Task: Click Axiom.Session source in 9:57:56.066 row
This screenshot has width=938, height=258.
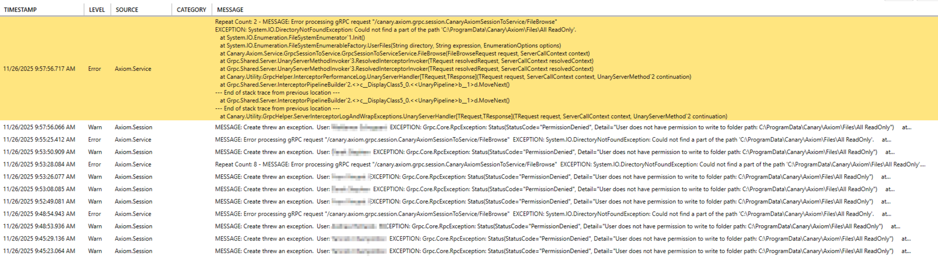Action: pos(134,127)
